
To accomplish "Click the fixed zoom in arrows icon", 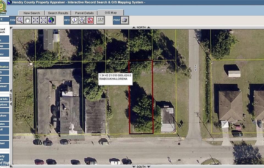I will 35,20.
